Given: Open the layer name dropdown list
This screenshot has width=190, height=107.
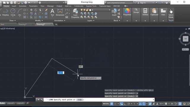Looking at the screenshot, I should pyautogui.click(x=110, y=10).
